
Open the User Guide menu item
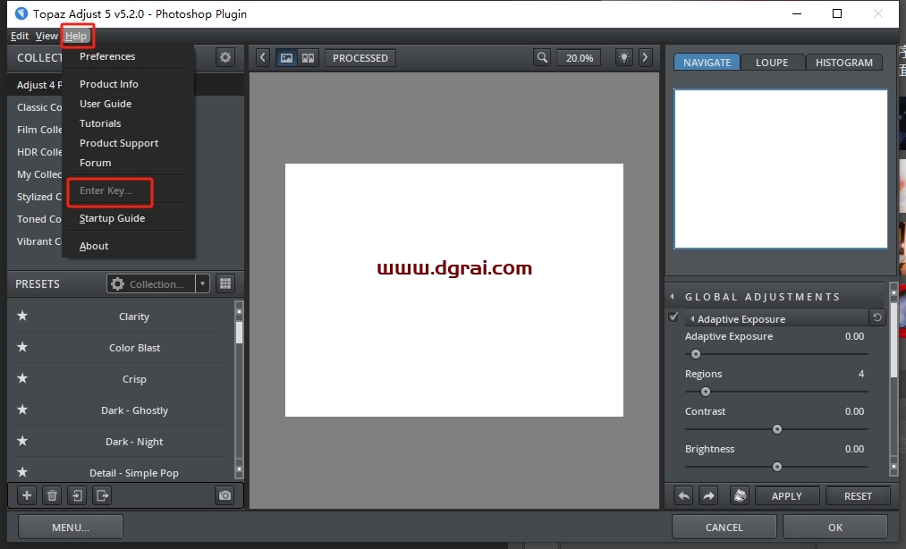(106, 104)
